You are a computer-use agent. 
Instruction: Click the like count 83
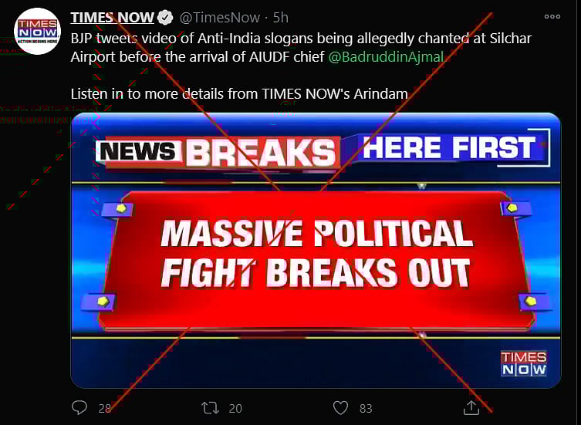click(x=366, y=408)
